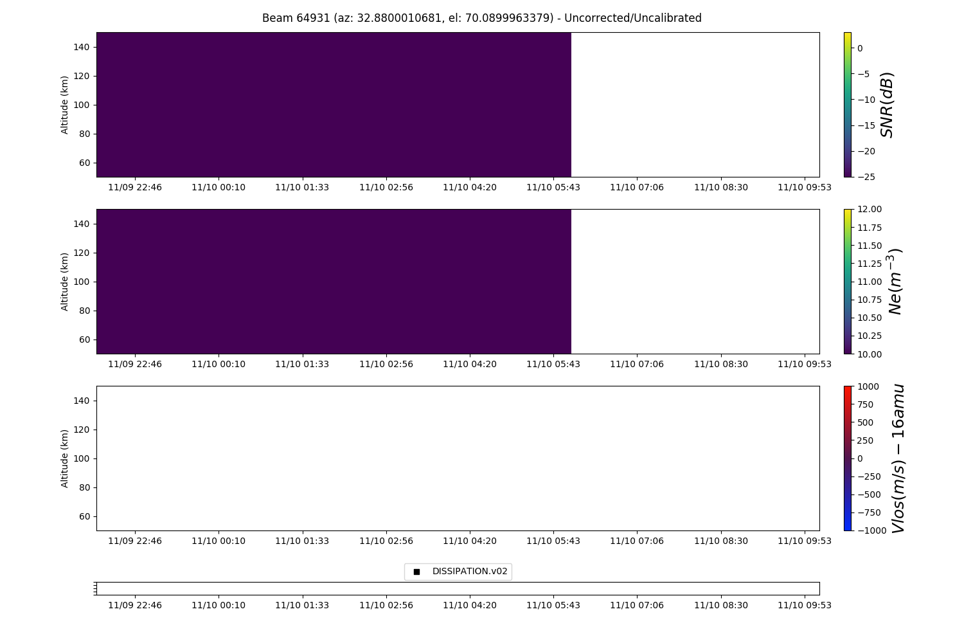Click the 12.00 value on Ne colorbar

tap(869, 209)
